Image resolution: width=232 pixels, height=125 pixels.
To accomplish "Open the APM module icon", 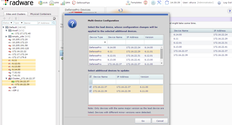I will click(x=51, y=3).
